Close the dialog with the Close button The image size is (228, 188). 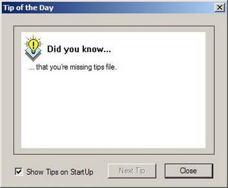tap(189, 171)
